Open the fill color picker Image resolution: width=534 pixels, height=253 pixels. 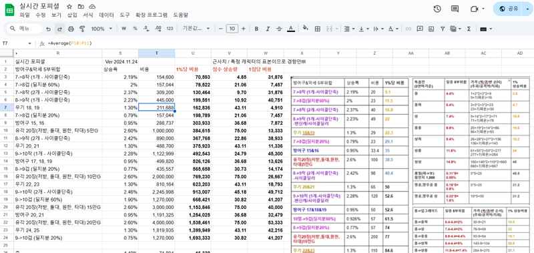point(306,29)
